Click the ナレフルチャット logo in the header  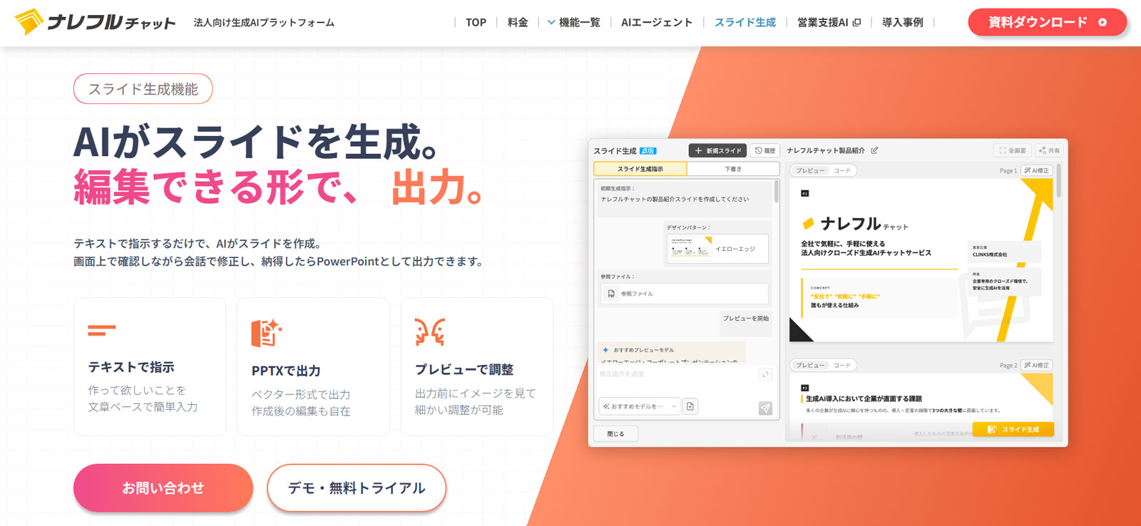[x=95, y=22]
